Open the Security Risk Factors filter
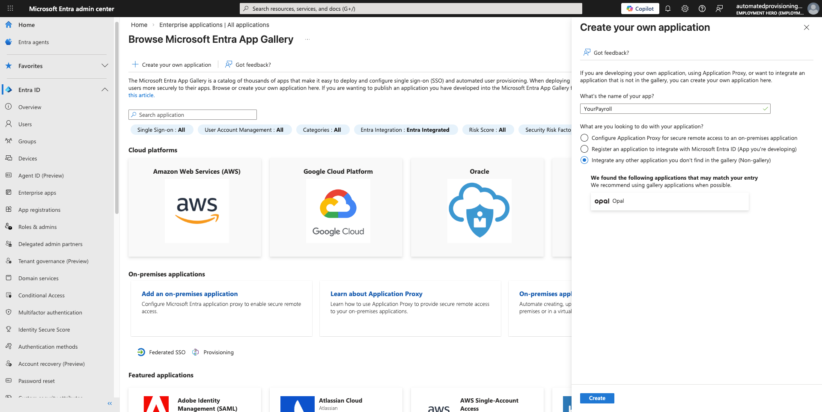 (545, 130)
